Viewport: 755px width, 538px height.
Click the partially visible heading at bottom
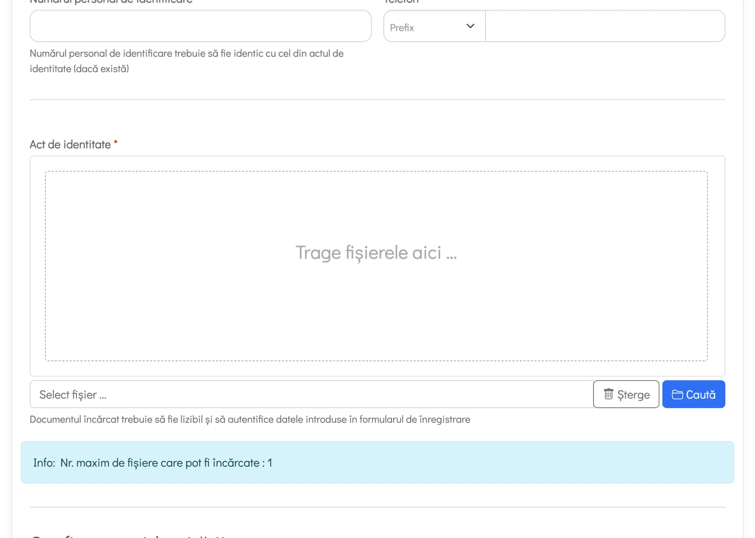point(130,535)
